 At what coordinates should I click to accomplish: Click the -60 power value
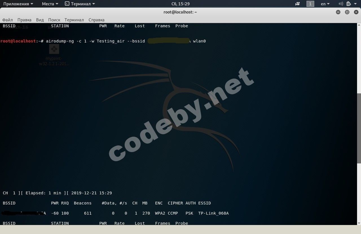[55, 213]
